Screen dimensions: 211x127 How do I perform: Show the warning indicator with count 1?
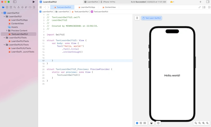coord(172,2)
